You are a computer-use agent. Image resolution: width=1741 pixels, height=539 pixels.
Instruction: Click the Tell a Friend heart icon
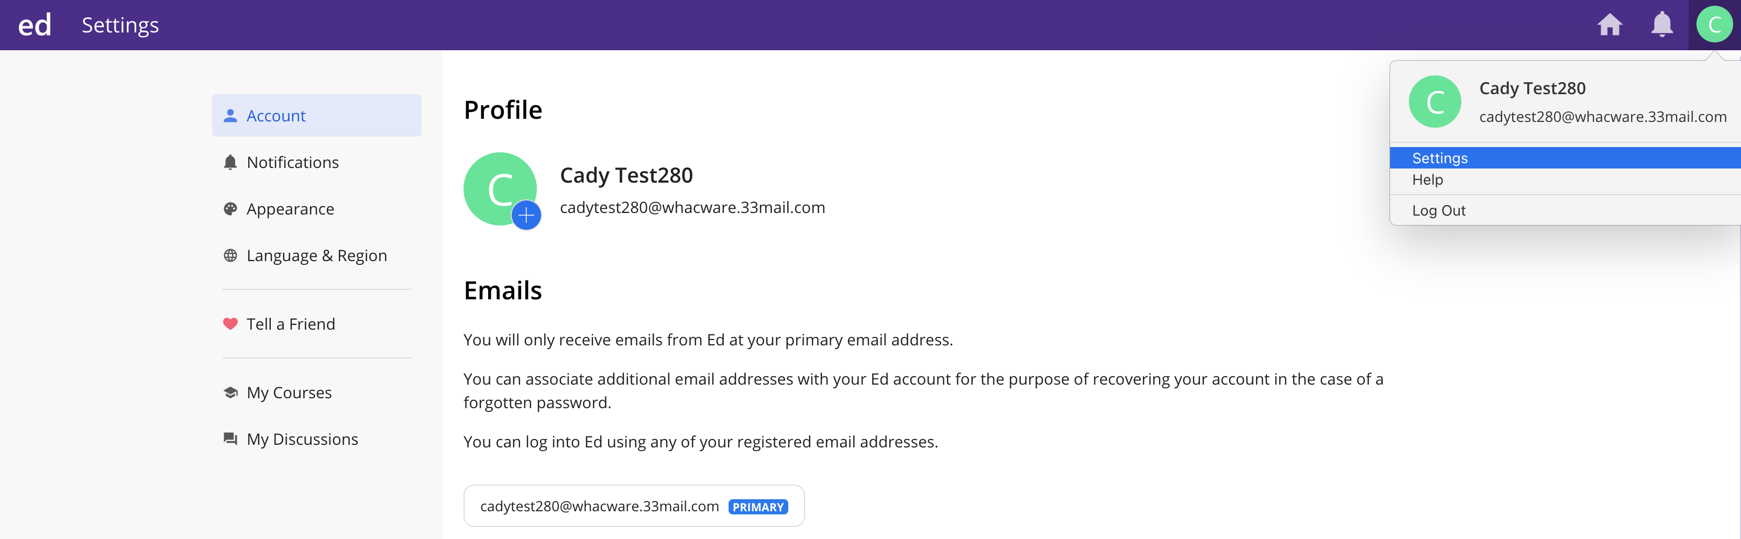(x=230, y=324)
